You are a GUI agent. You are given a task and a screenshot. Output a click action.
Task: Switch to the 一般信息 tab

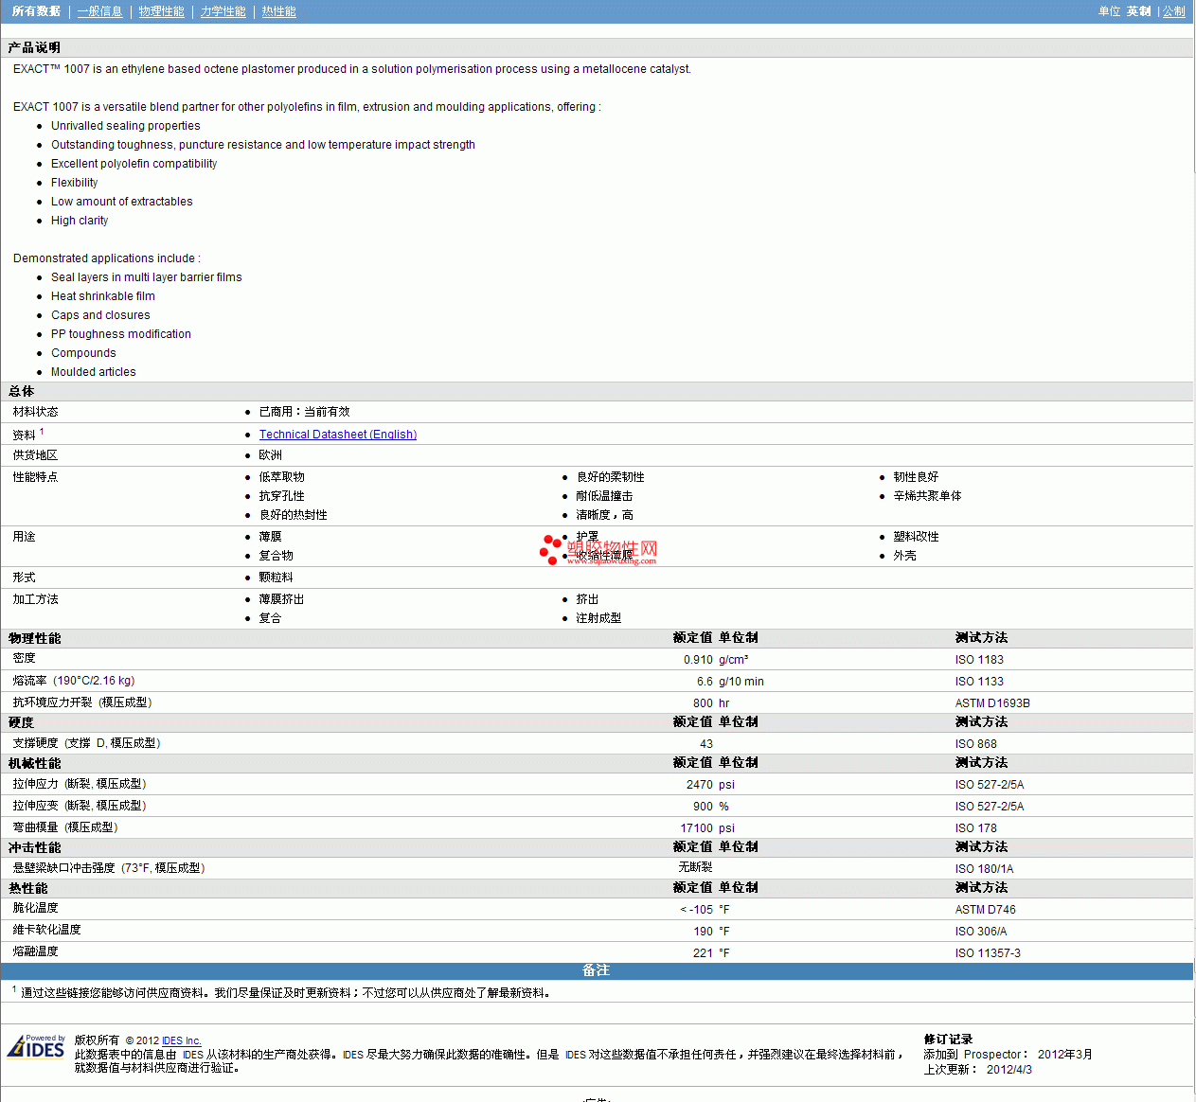tap(99, 11)
